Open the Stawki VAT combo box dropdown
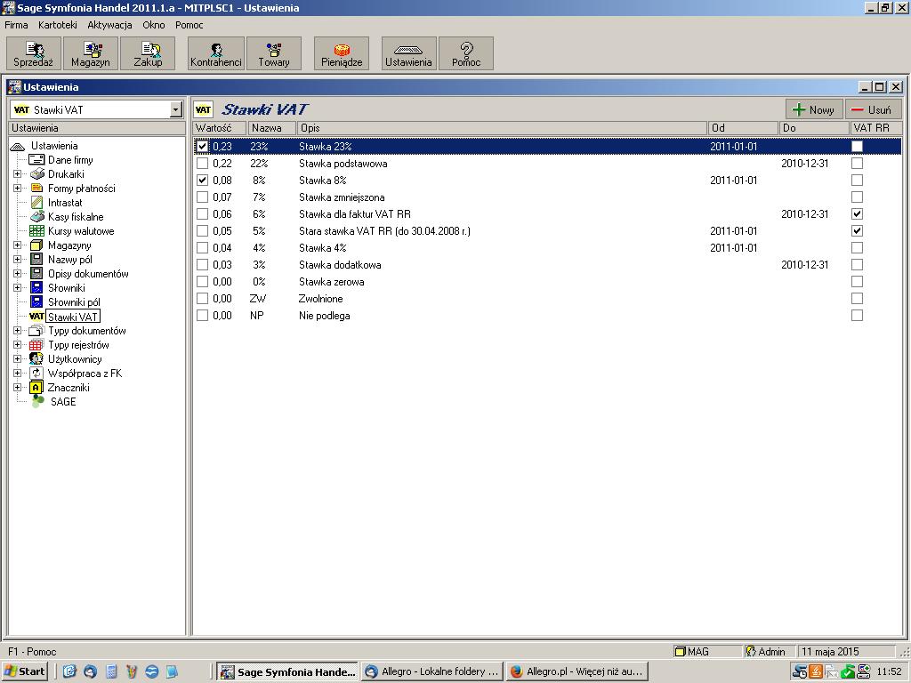Viewport: 911px width, 683px height. click(176, 109)
